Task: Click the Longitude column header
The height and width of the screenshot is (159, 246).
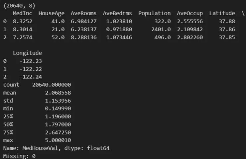Action: [x=27, y=53]
